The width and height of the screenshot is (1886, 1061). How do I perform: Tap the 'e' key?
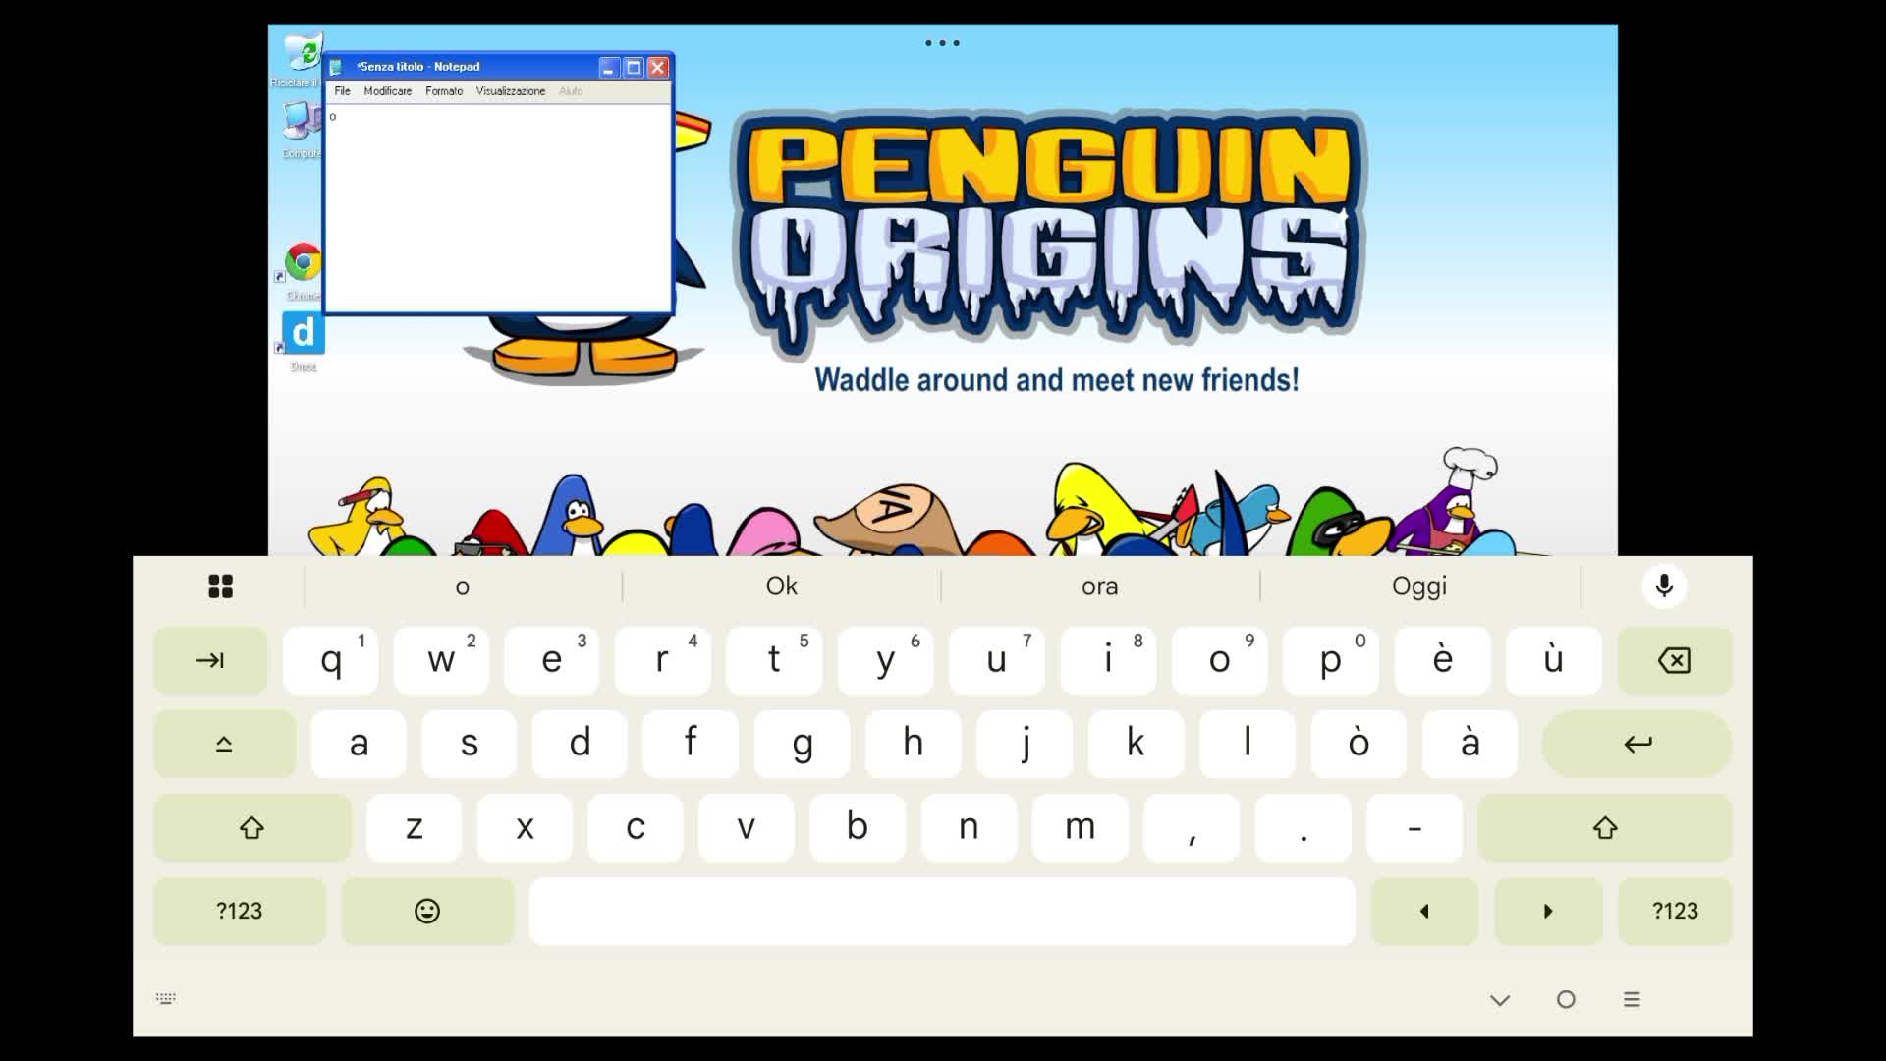point(552,660)
